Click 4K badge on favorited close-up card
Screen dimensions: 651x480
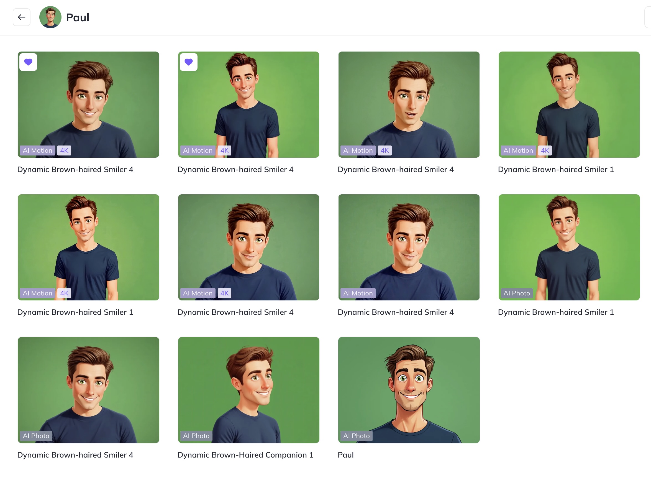(64, 150)
